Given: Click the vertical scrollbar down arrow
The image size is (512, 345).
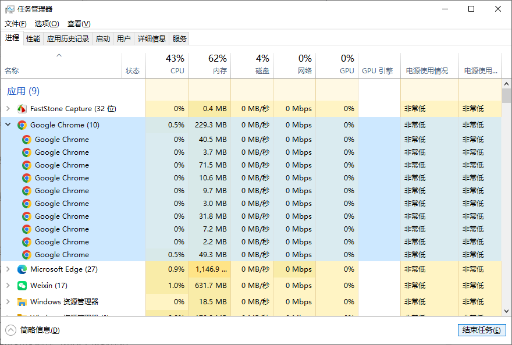Looking at the screenshot, I should tap(506, 311).
